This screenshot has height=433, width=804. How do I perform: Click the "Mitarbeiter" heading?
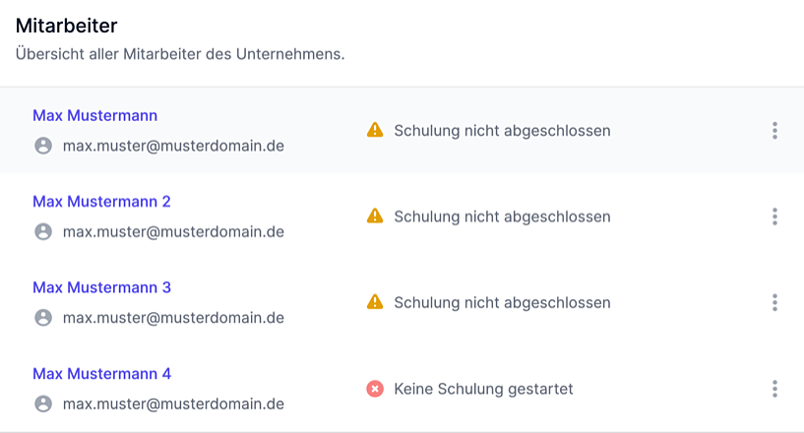66,27
